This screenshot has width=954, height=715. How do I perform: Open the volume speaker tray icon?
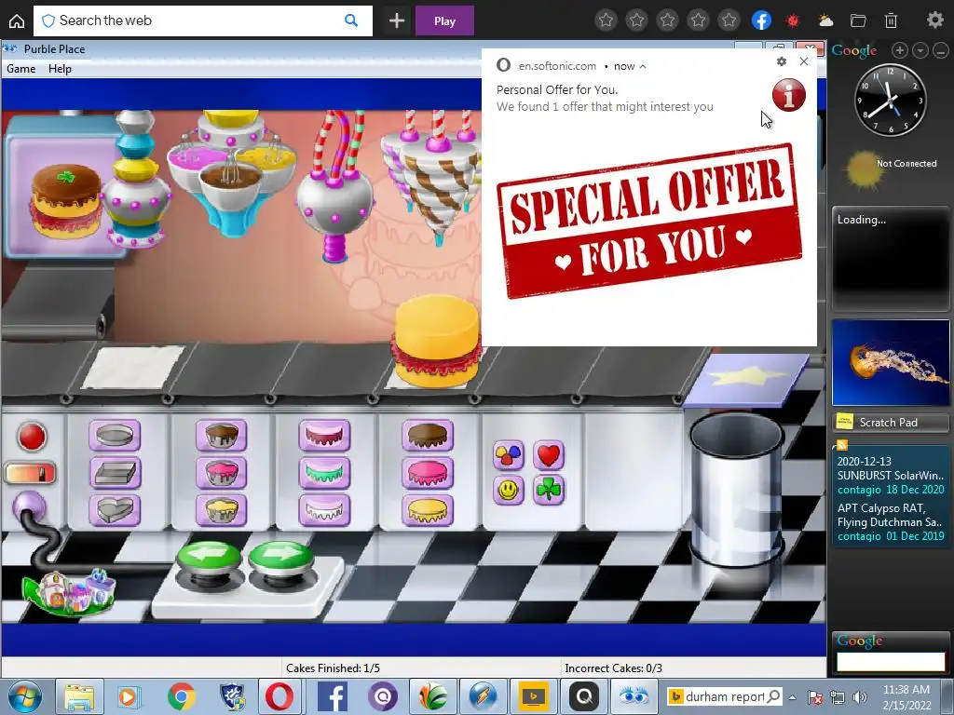pos(859,696)
